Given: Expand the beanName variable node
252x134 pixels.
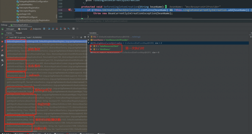Looking at the screenshot, I should tap(88, 40).
